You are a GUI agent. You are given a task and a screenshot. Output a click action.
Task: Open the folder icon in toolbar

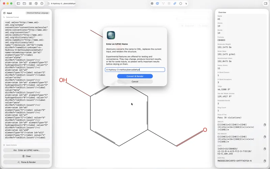point(24,3)
